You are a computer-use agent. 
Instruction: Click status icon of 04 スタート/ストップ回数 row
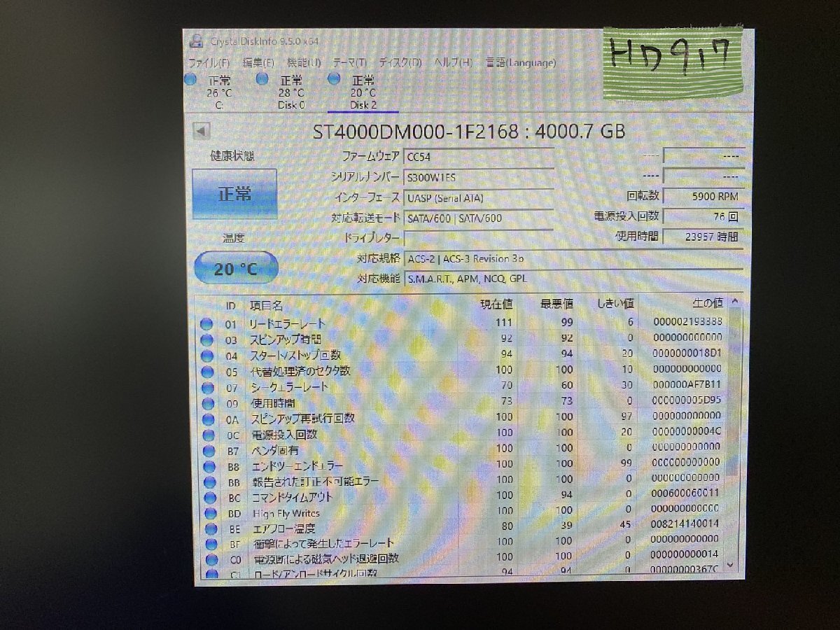[206, 356]
